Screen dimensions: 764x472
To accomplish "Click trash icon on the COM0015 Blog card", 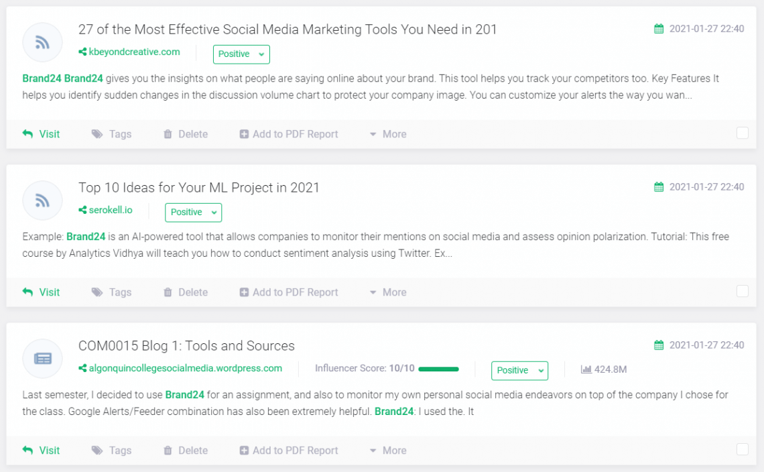I will coord(168,451).
